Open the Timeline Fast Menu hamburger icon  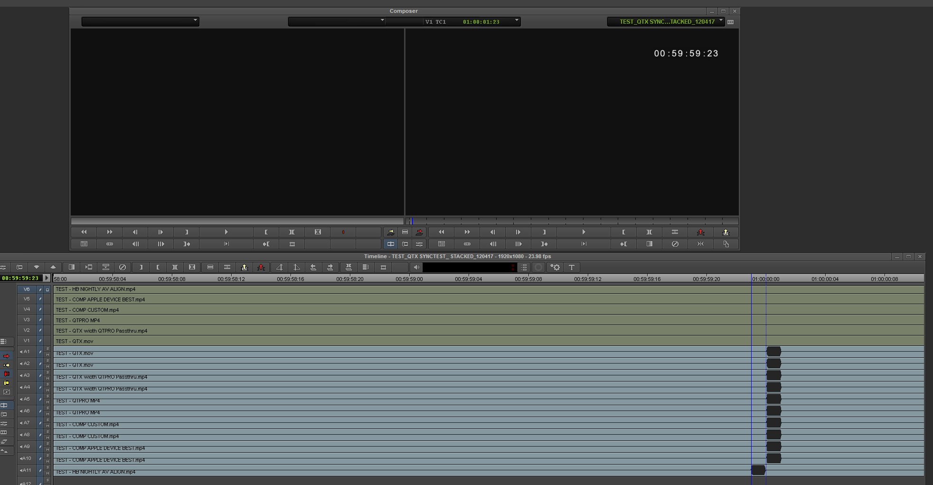coord(524,267)
